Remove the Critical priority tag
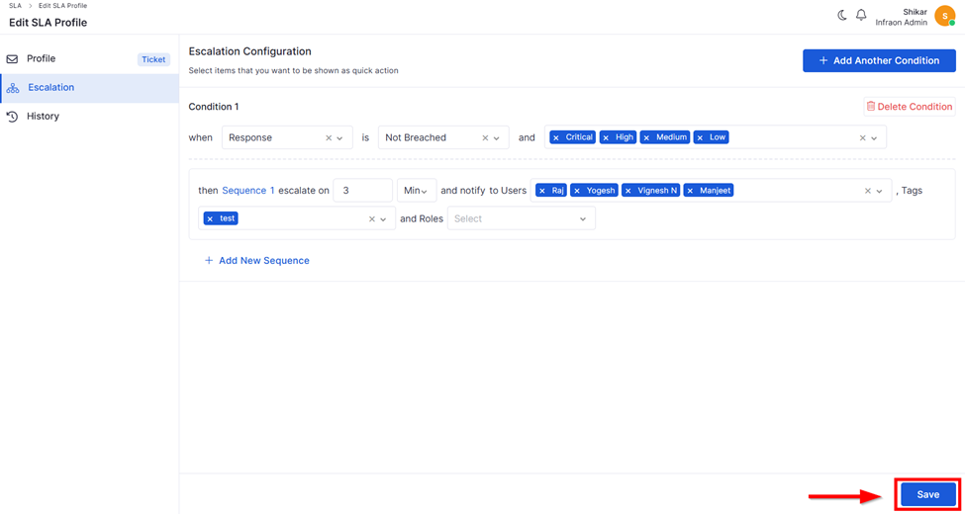965x514 pixels. coord(556,138)
